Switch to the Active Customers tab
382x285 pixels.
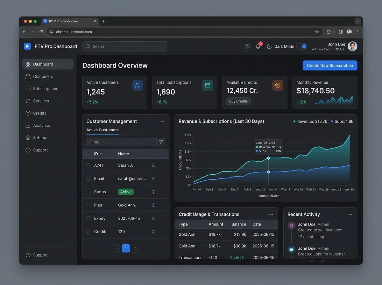click(x=103, y=130)
